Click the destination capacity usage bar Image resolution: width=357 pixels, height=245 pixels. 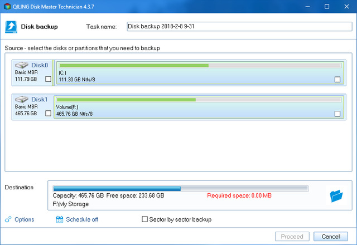180,188
